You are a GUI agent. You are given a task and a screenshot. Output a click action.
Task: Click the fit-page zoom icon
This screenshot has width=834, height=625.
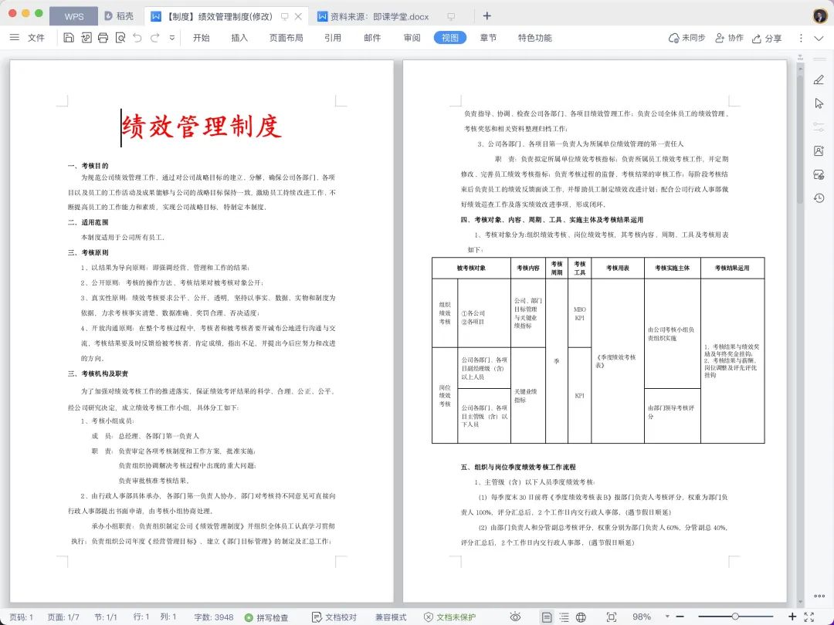612,617
